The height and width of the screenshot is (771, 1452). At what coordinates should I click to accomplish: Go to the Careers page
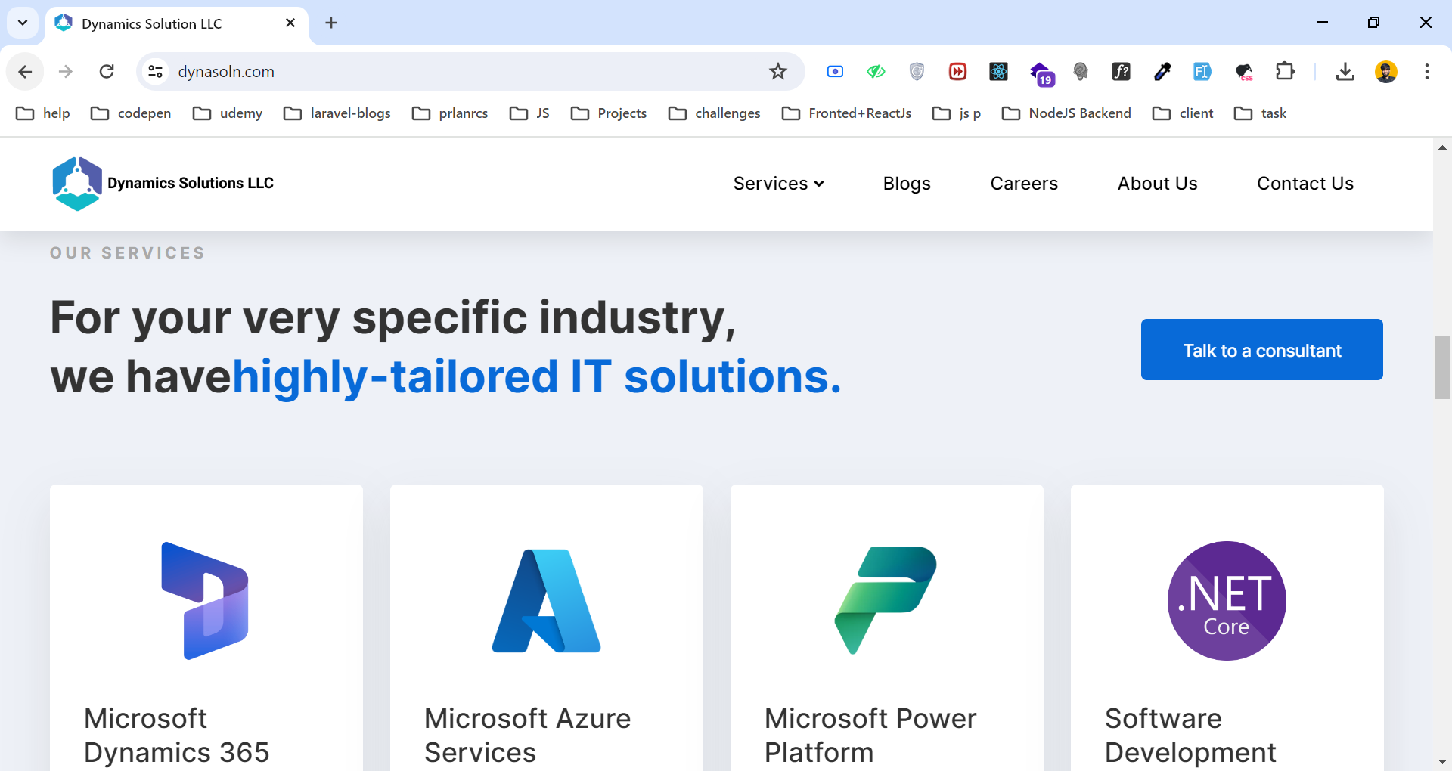point(1024,184)
